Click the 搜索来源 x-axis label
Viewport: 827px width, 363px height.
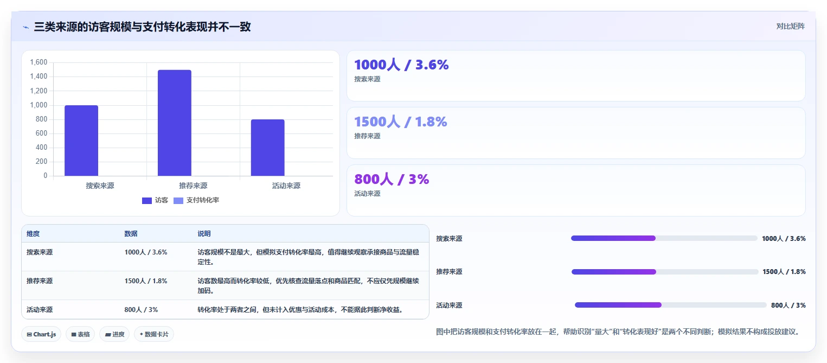[x=100, y=186]
